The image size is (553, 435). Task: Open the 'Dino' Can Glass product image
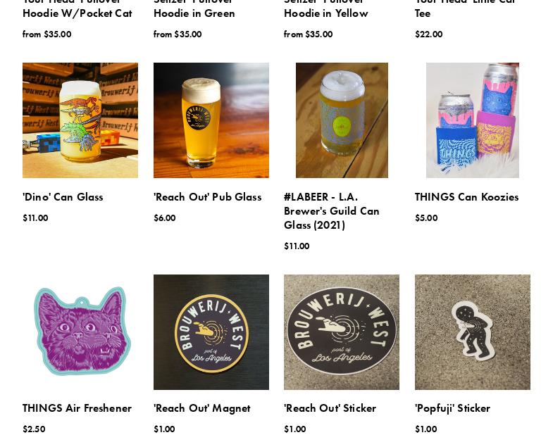tap(80, 120)
